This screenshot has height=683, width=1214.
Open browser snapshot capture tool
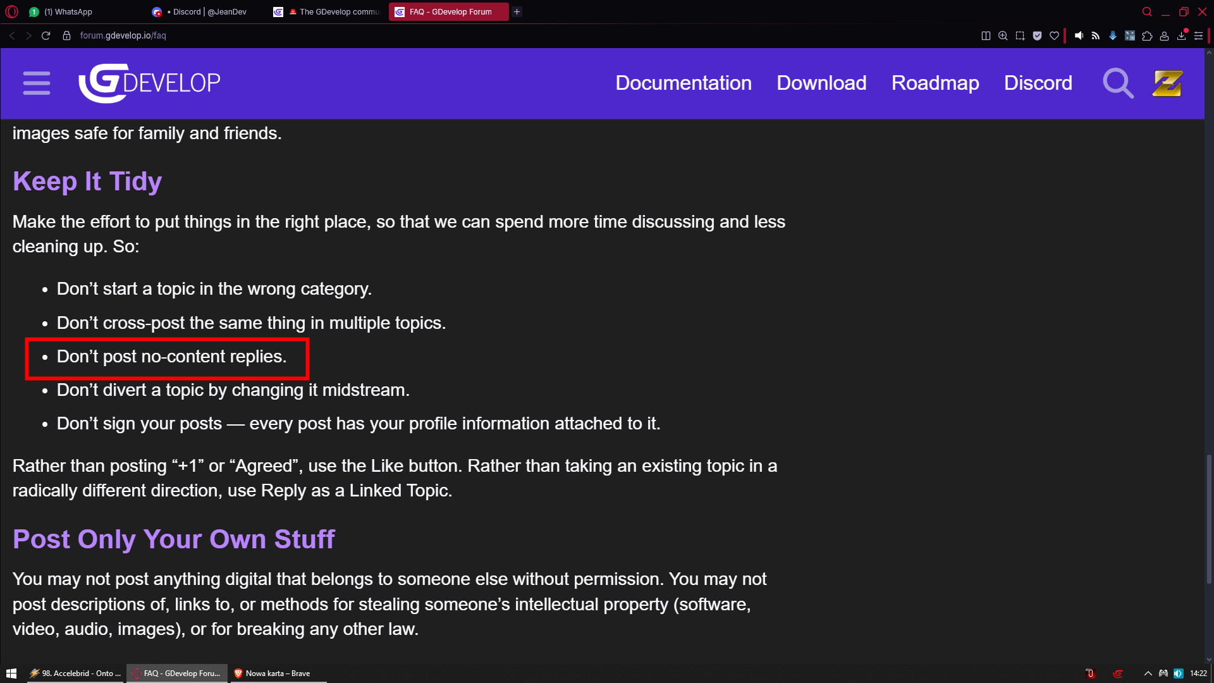pos(1020,35)
